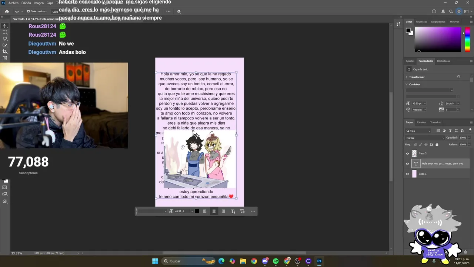Select the Move tool in left toolbar
The width and height of the screenshot is (474, 267).
pyautogui.click(x=5, y=26)
